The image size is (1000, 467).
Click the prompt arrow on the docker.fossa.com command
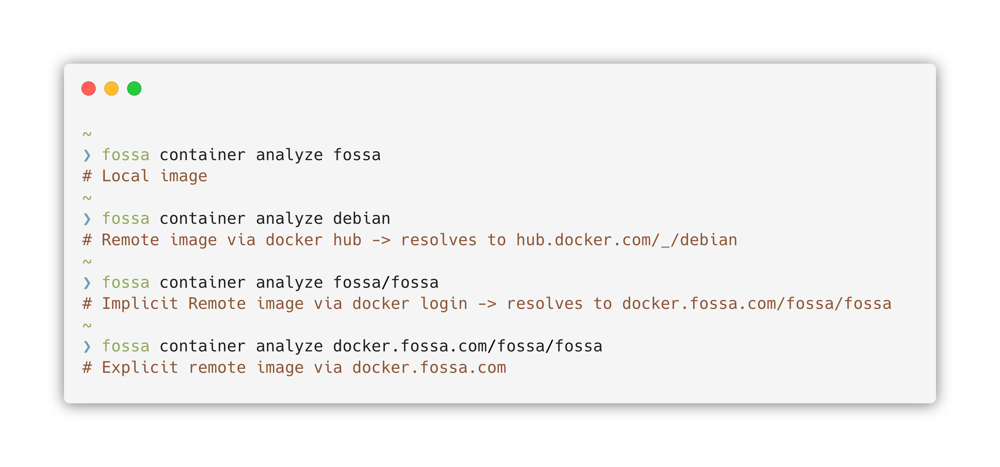[87, 346]
